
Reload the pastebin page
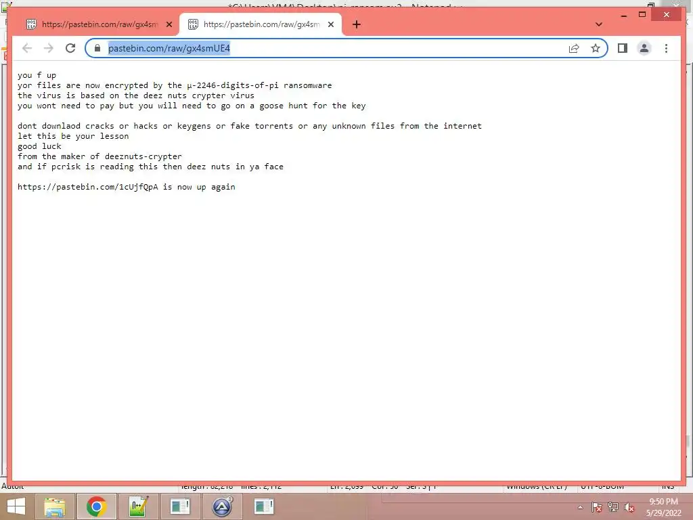coord(70,48)
